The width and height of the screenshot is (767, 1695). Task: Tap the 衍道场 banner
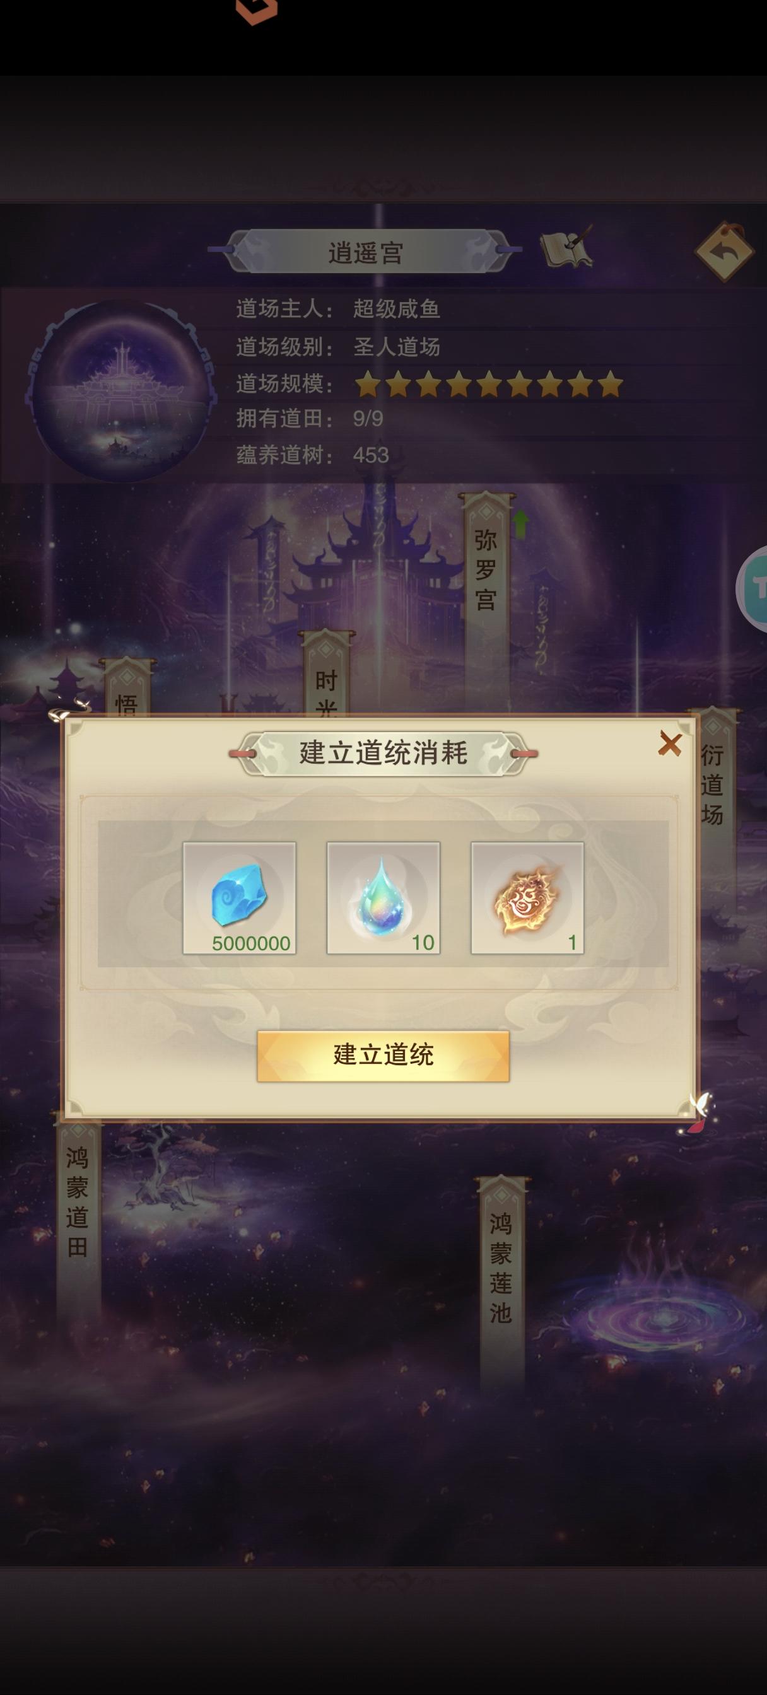click(712, 783)
